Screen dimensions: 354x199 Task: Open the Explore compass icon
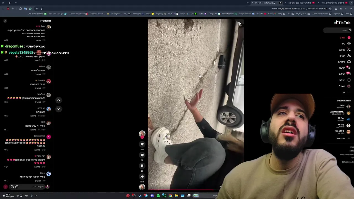(349, 44)
